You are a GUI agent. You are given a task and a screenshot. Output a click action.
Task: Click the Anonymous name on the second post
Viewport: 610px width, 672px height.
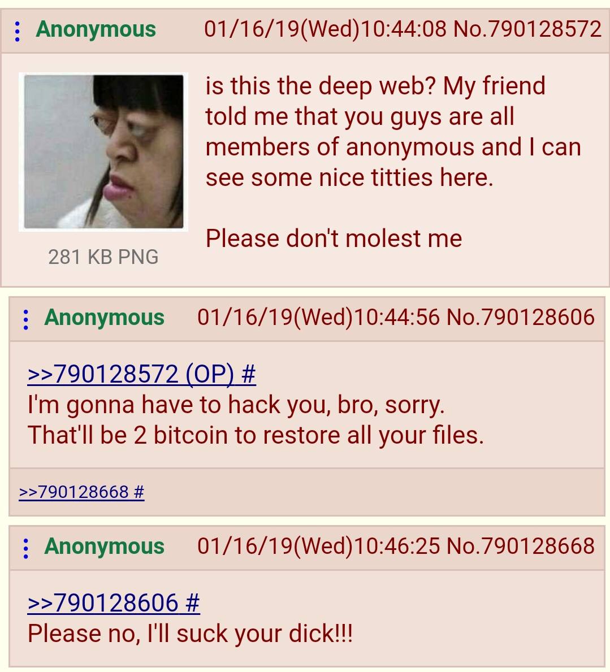click(104, 318)
